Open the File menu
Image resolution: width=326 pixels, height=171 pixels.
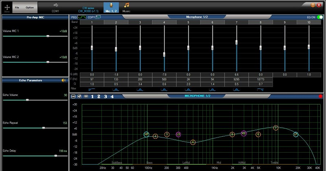point(17,7)
